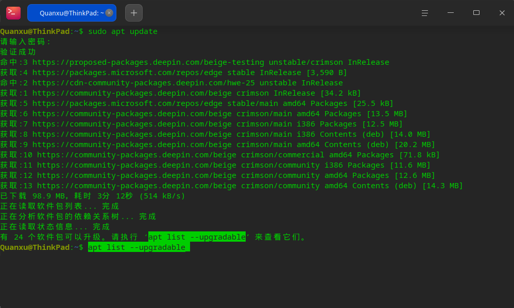Open the proposed-packages.deepin.com beige-testing URL

coord(148,62)
